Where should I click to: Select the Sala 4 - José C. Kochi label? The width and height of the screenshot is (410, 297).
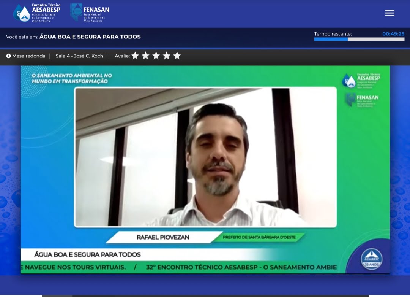80,56
